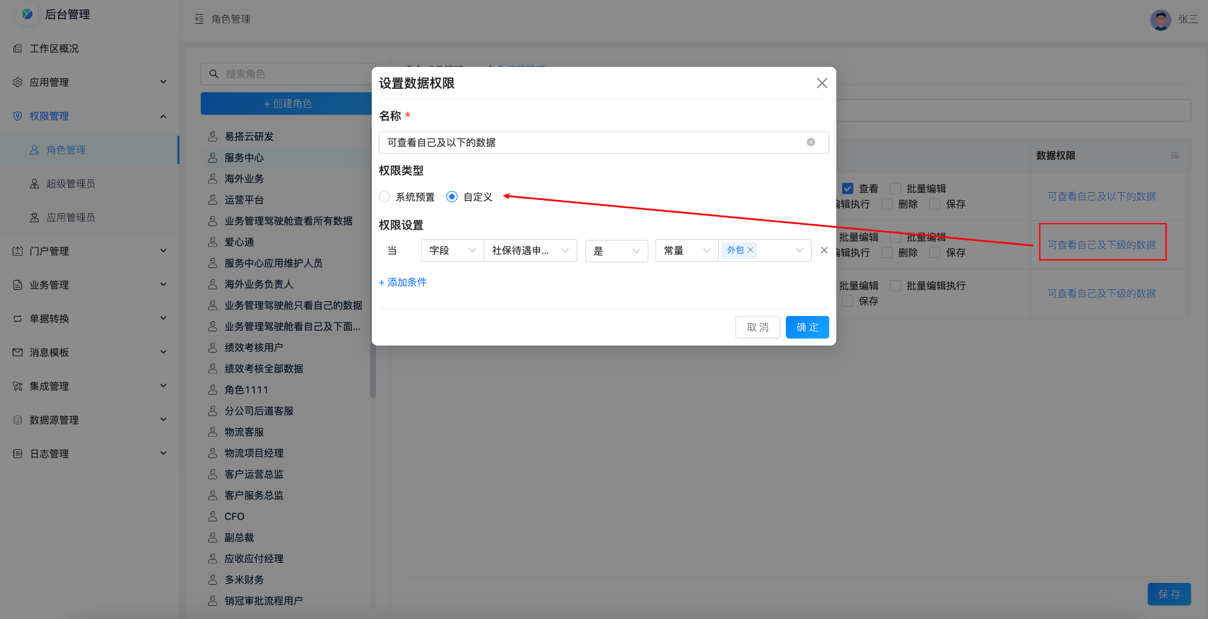Open the 字段 type dropdown
This screenshot has height=619, width=1208.
click(x=452, y=251)
